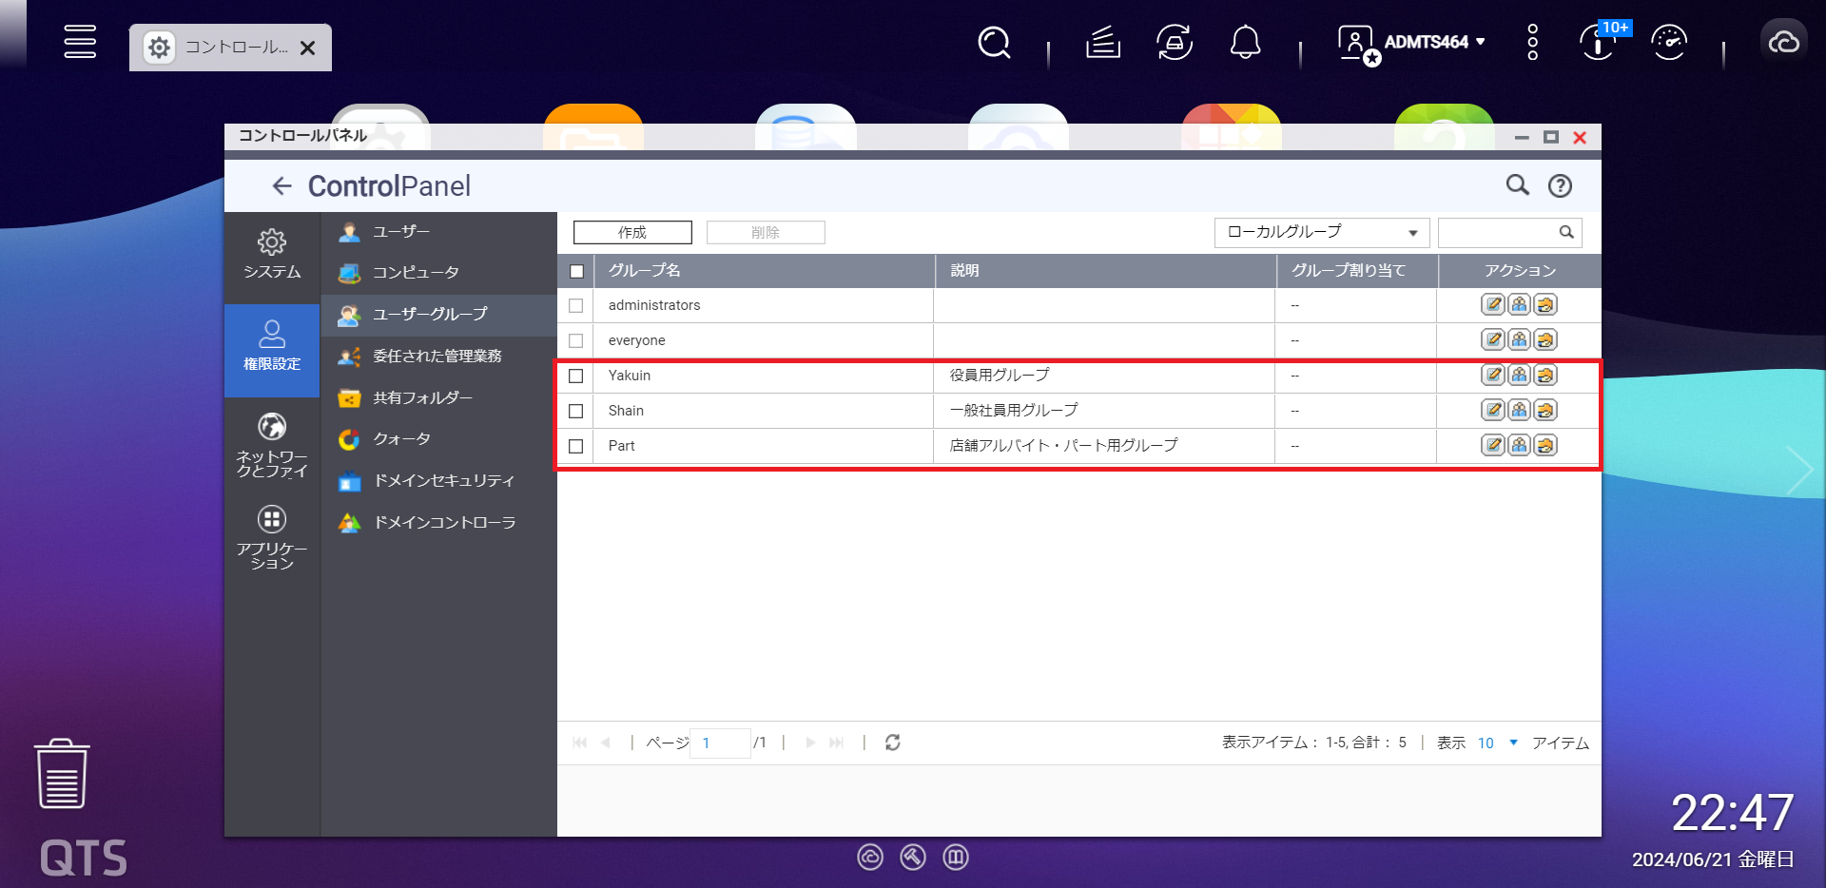The height and width of the screenshot is (888, 1826).
Task: Check the Yakuin group checkbox
Action: (576, 376)
